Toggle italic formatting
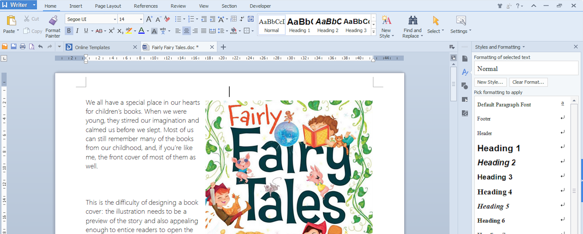The height and width of the screenshot is (234, 583). pos(77,31)
